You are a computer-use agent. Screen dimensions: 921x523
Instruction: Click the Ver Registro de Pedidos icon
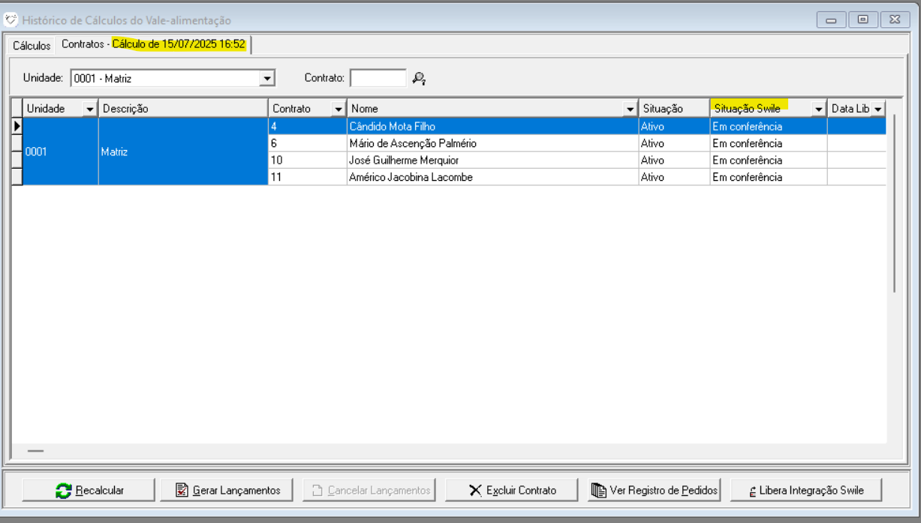[x=598, y=491]
